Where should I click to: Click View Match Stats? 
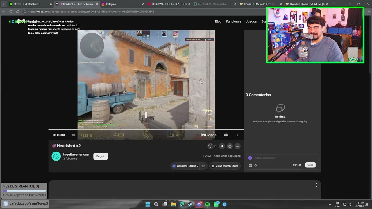pyautogui.click(x=225, y=166)
